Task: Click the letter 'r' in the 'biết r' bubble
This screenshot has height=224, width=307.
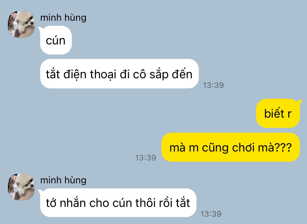Action: pyautogui.click(x=289, y=114)
